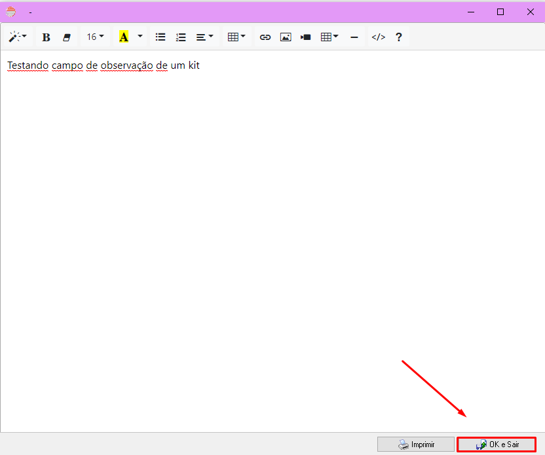545x455 pixels.
Task: Open help with the question mark icon
Action: (x=399, y=37)
